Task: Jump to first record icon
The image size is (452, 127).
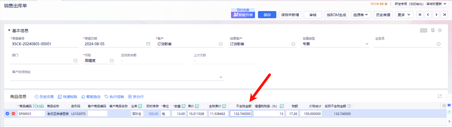Action: tap(420, 15)
